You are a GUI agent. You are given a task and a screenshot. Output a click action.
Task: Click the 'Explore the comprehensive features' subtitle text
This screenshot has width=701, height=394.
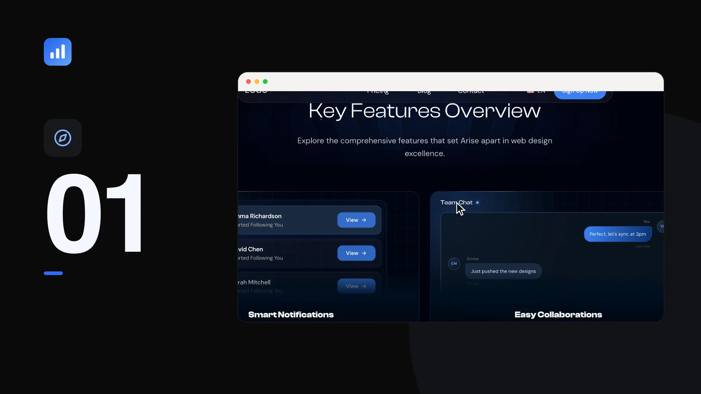(x=425, y=147)
